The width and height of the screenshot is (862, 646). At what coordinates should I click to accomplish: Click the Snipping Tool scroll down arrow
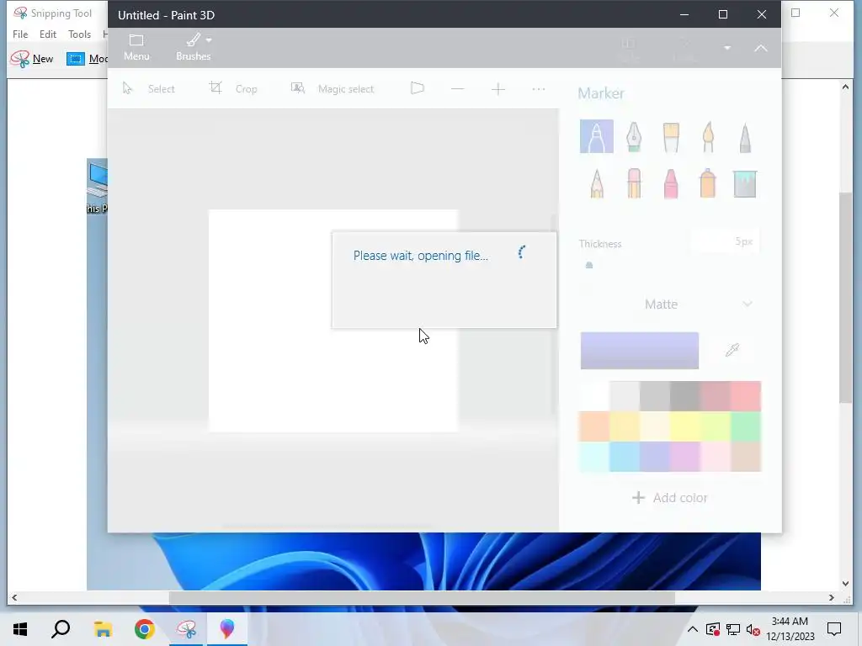pyautogui.click(x=845, y=584)
